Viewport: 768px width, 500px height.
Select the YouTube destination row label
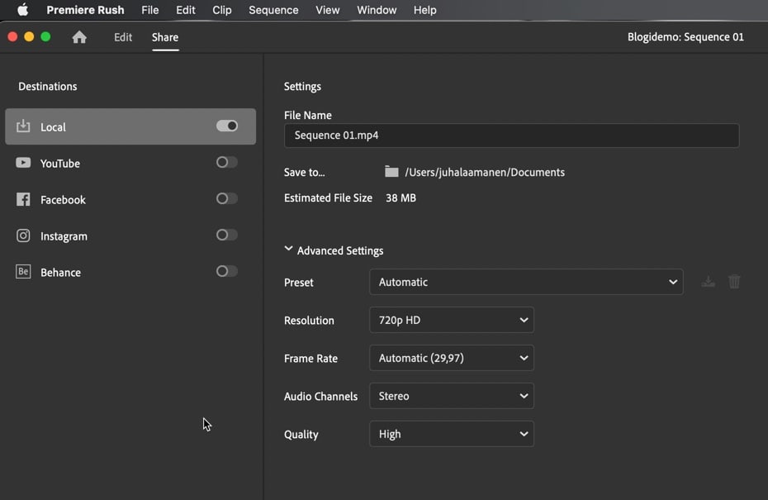(x=60, y=164)
